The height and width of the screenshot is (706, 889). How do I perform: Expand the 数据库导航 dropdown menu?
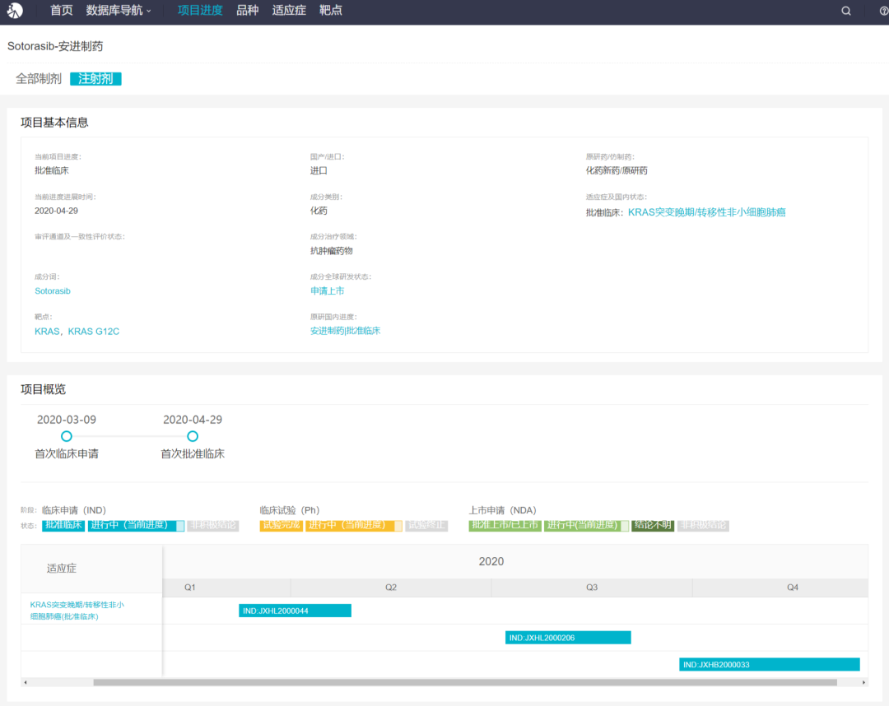pos(119,10)
